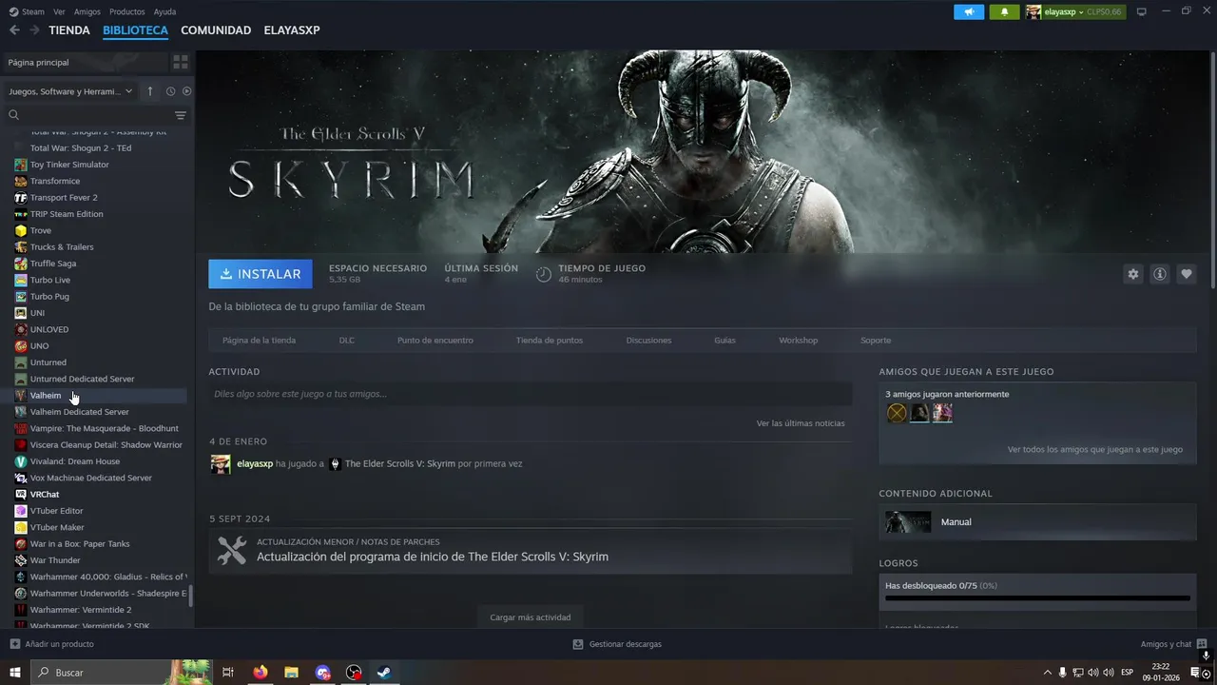This screenshot has width=1217, height=685.
Task: Go to the TIENDA section
Action: [69, 30]
